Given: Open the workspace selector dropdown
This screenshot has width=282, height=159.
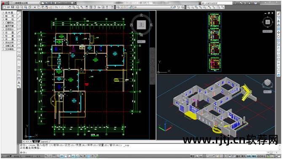Looking at the screenshot, I should pyautogui.click(x=25, y=3).
